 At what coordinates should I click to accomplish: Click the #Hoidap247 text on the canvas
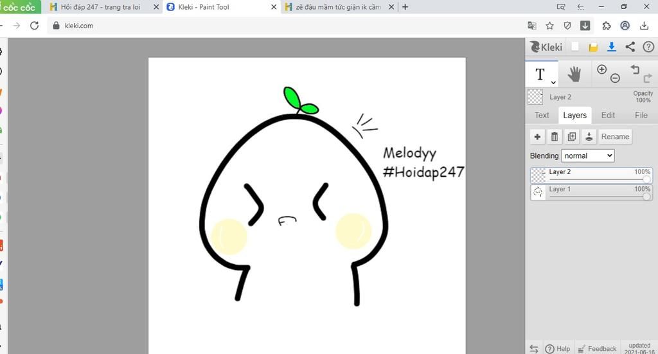pos(423,172)
